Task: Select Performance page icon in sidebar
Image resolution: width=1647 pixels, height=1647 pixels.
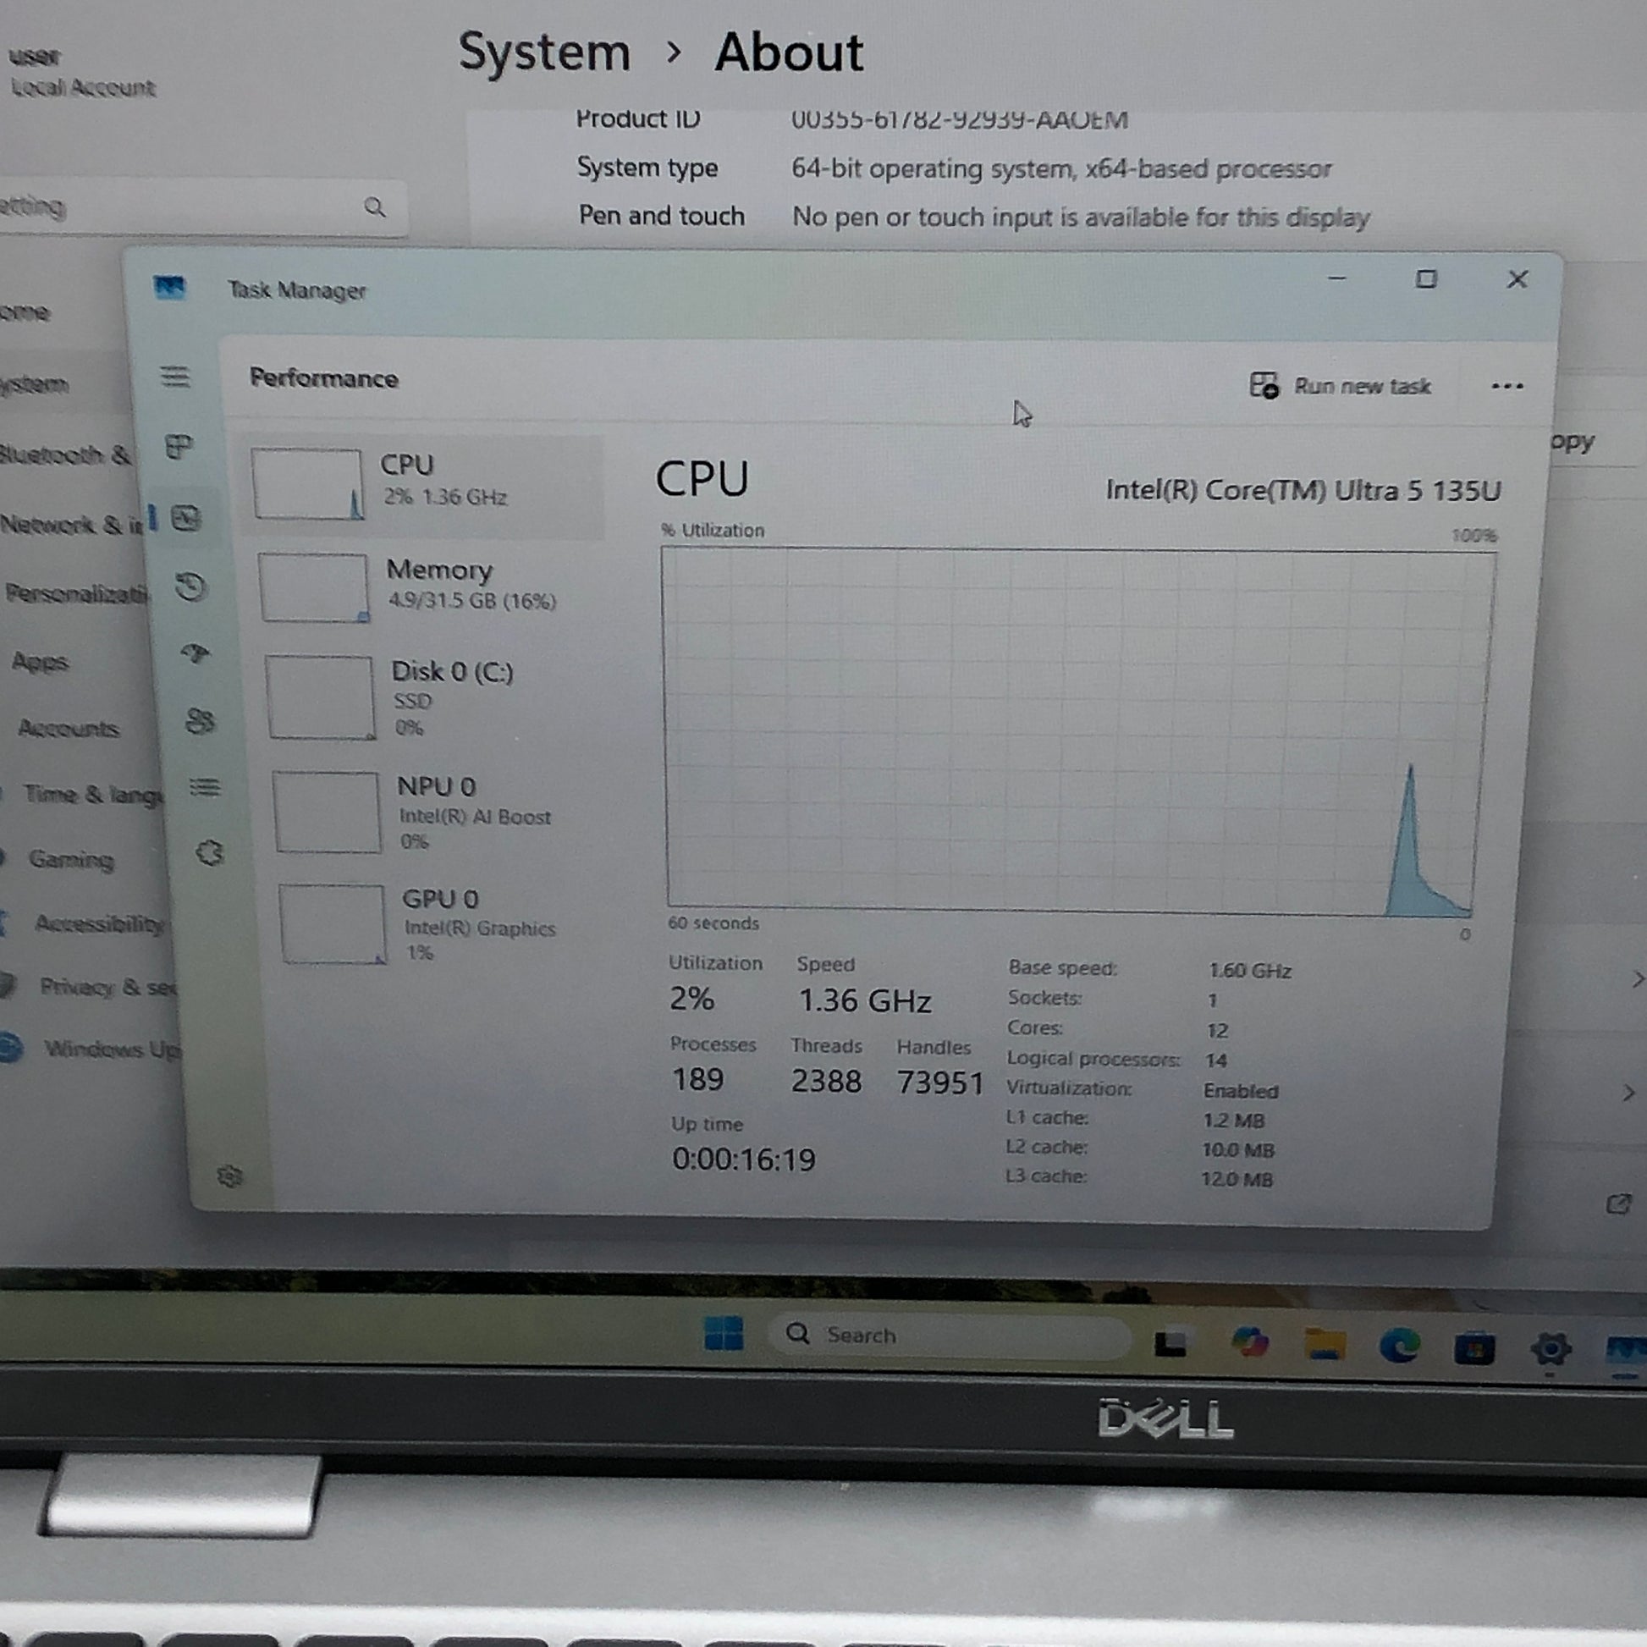Action: tap(186, 517)
